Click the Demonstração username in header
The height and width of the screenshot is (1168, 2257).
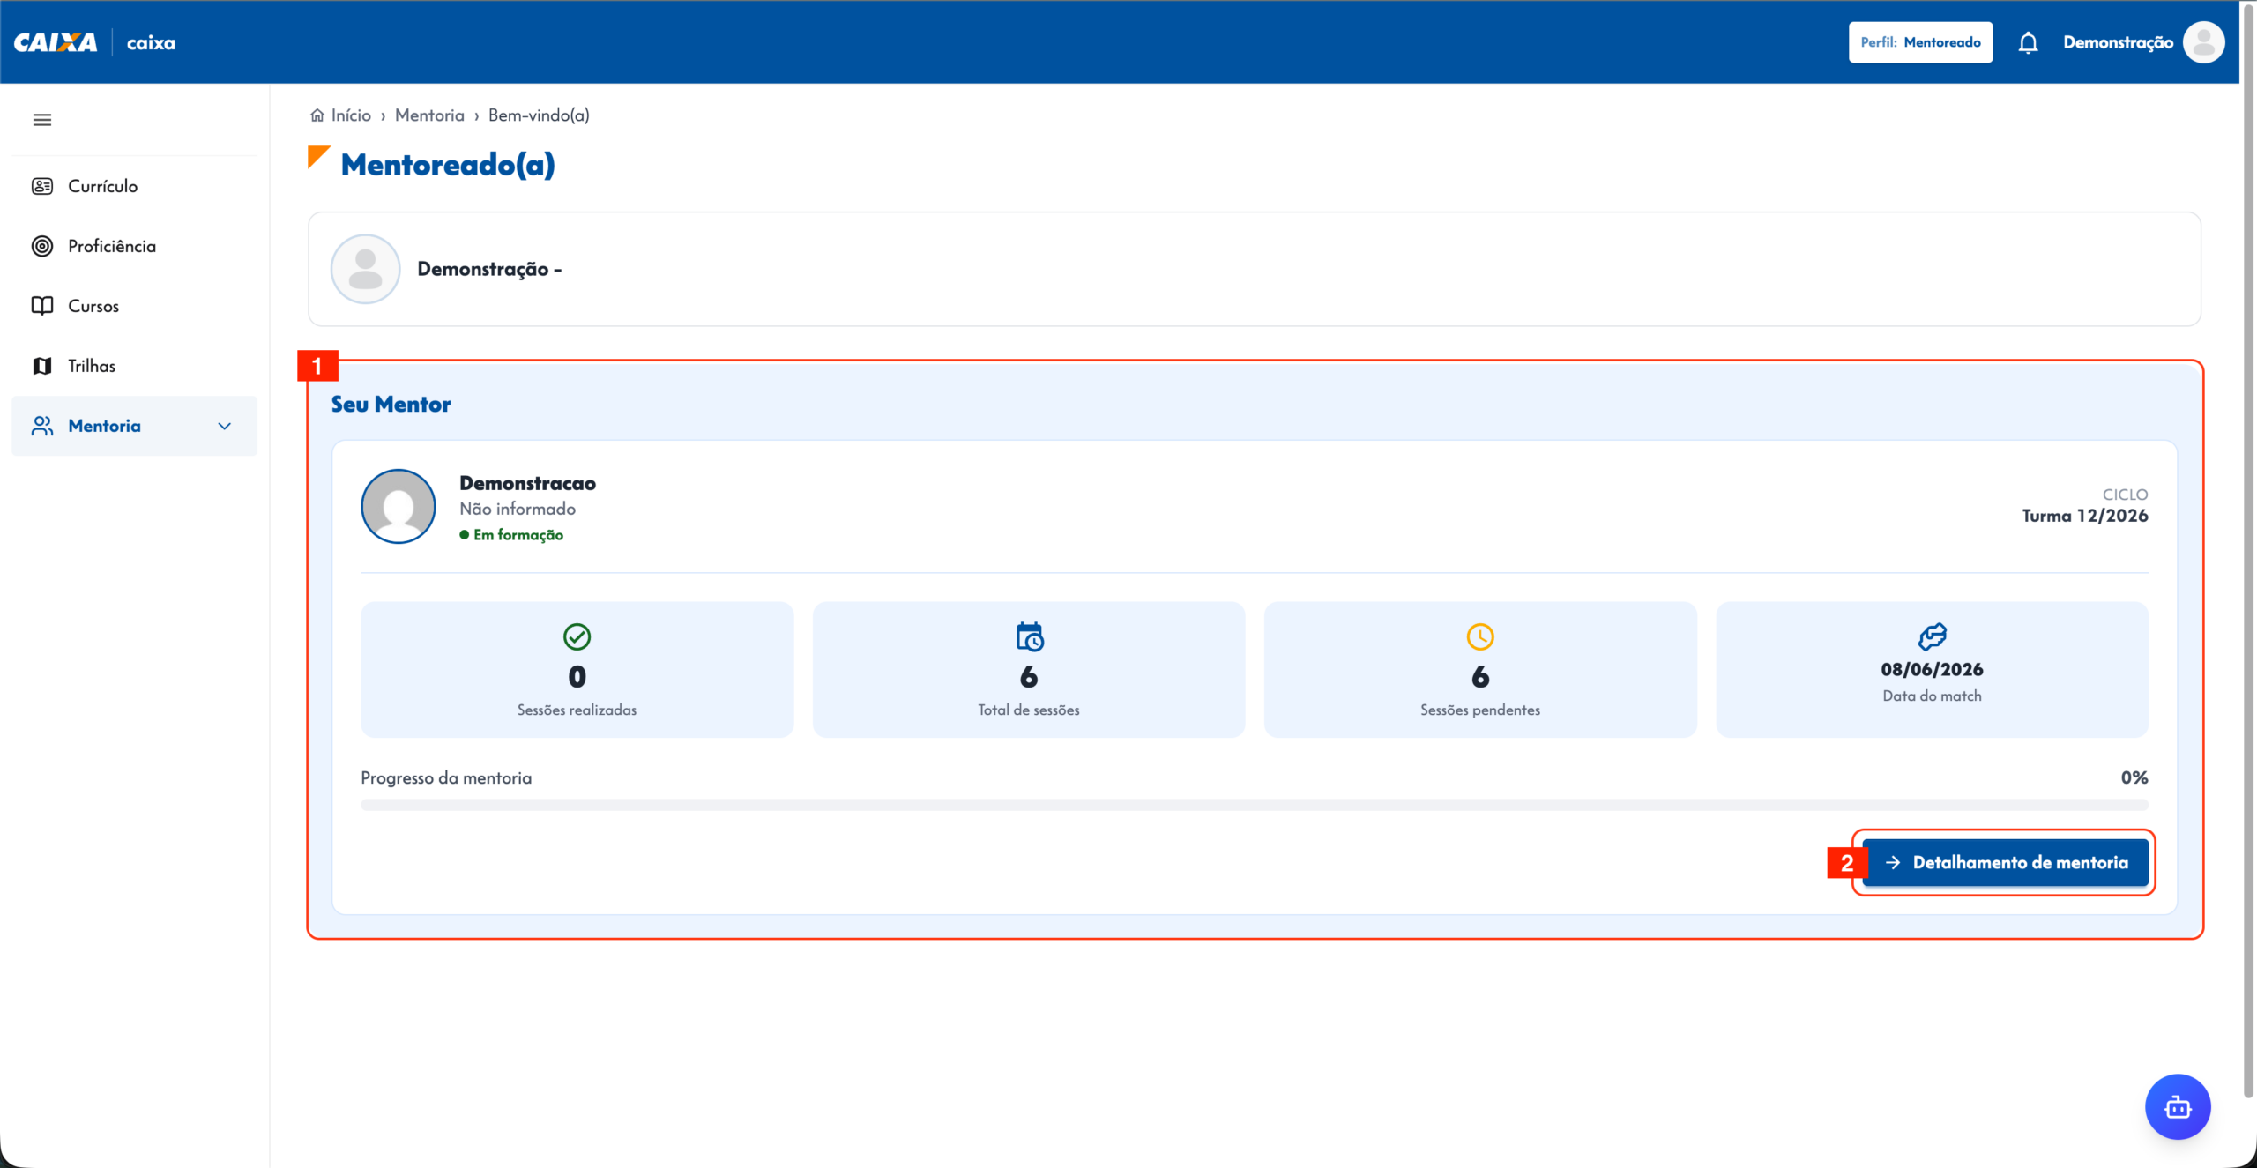[x=2118, y=42]
